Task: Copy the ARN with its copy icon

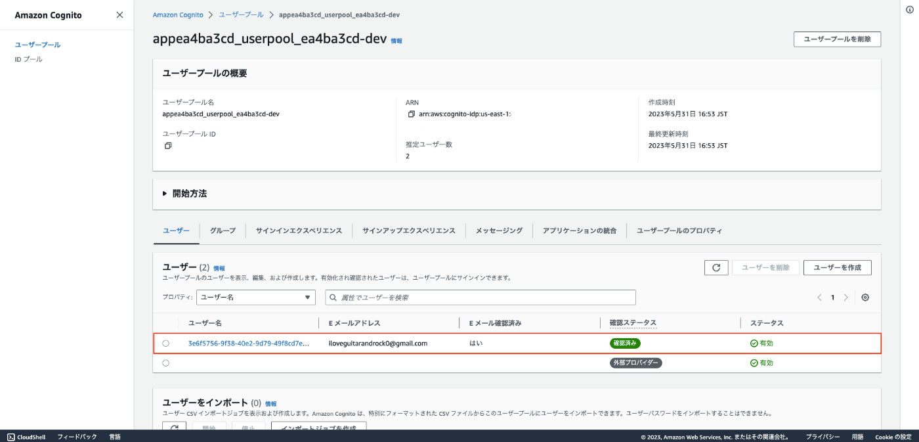Action: coord(411,114)
